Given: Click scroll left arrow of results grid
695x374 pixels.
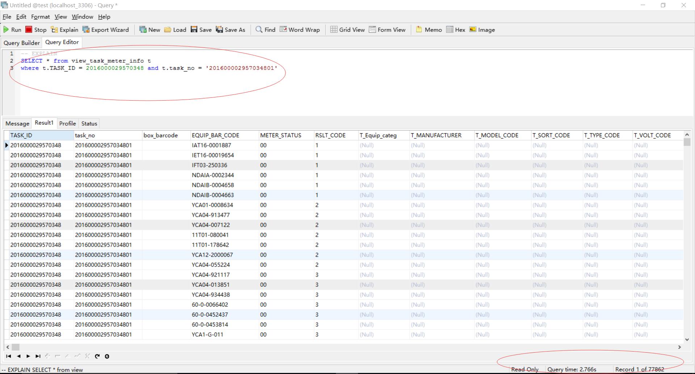Looking at the screenshot, I should coord(8,347).
